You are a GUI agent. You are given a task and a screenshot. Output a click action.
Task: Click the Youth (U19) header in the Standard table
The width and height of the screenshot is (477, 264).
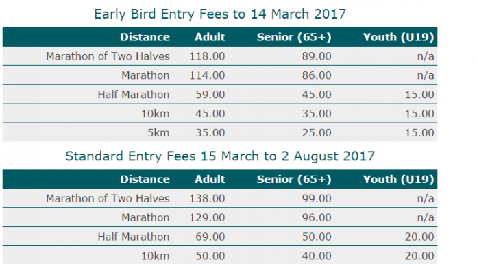[x=398, y=180]
